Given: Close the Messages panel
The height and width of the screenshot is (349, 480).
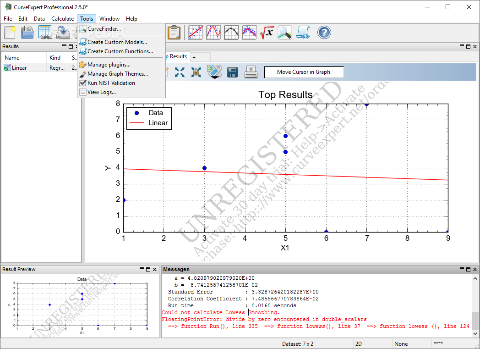Looking at the screenshot, I should [475, 269].
